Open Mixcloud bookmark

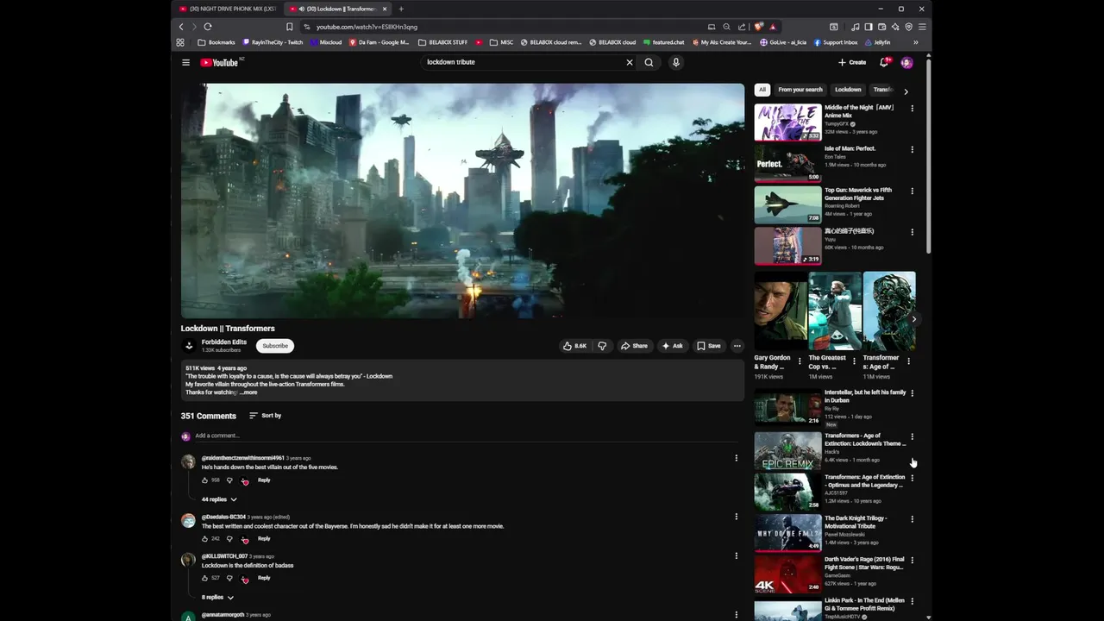(326, 42)
